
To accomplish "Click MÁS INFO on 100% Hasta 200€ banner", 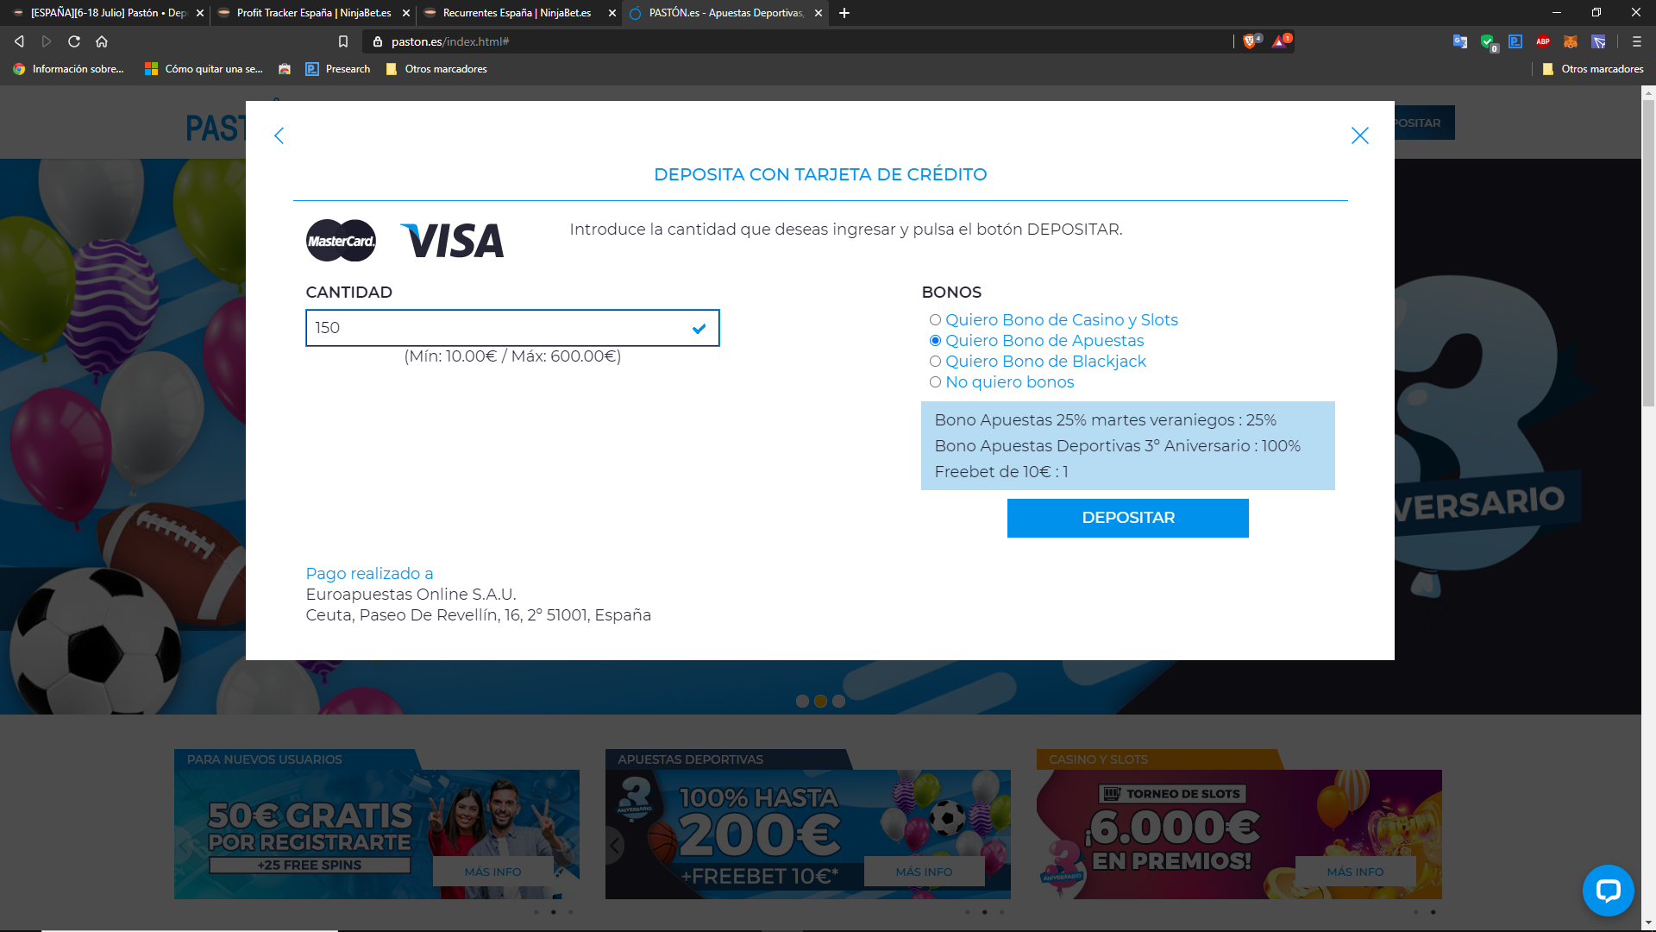I will [924, 872].
